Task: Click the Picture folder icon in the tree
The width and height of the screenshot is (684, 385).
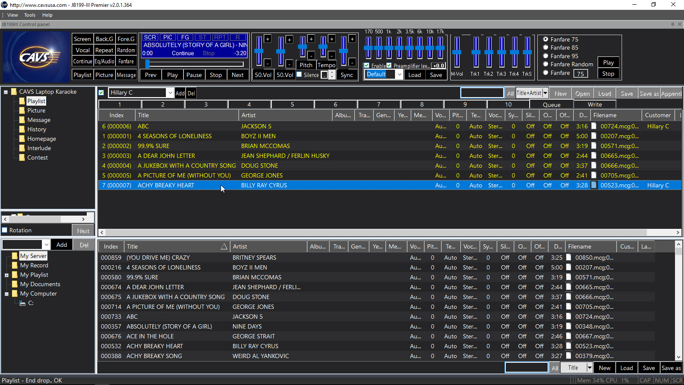Action: coord(22,111)
